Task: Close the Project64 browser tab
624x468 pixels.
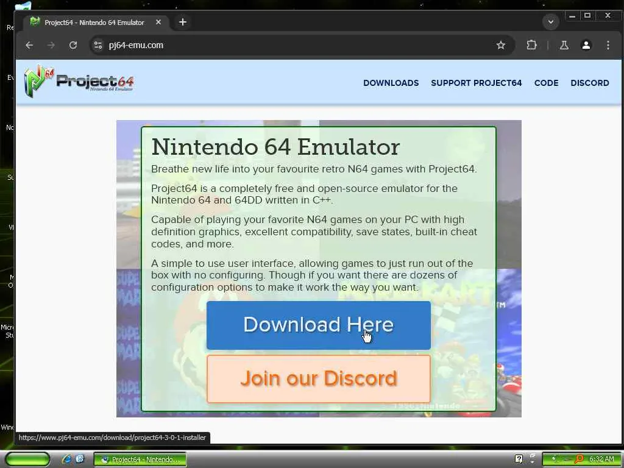Action: point(158,23)
